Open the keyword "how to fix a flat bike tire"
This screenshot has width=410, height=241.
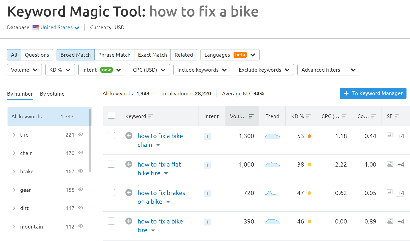159,164
